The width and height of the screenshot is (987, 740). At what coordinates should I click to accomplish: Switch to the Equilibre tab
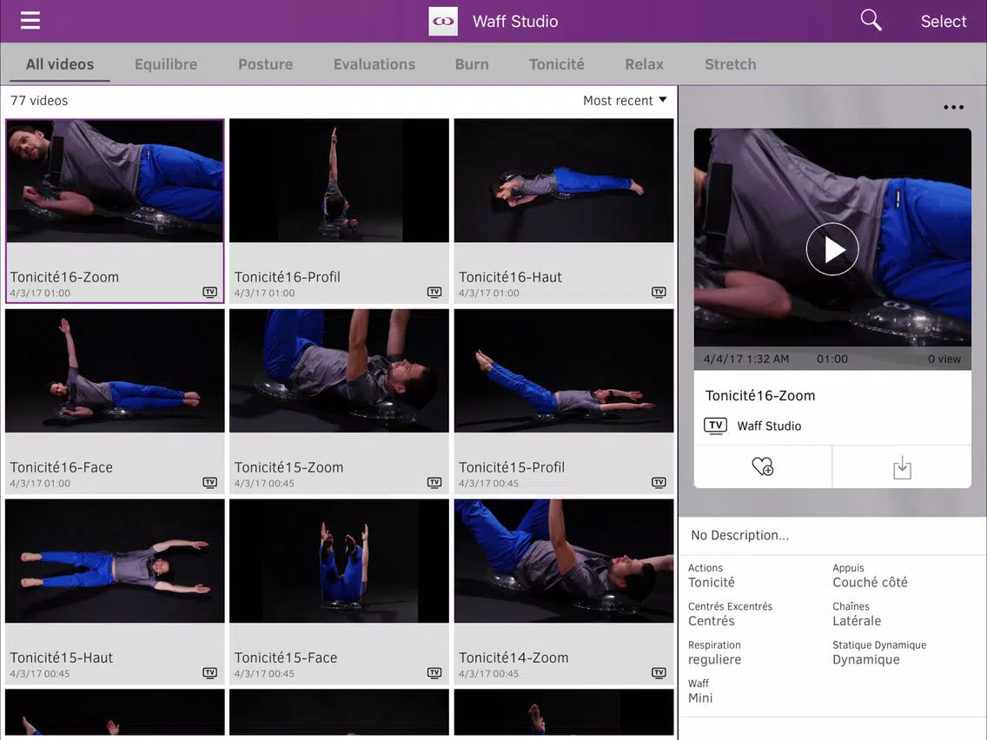click(x=166, y=64)
